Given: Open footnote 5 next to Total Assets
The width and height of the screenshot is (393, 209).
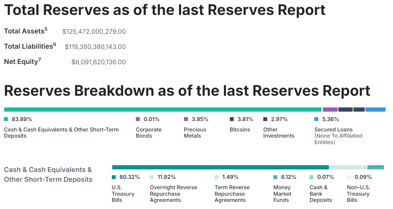Looking at the screenshot, I should [x=46, y=30].
